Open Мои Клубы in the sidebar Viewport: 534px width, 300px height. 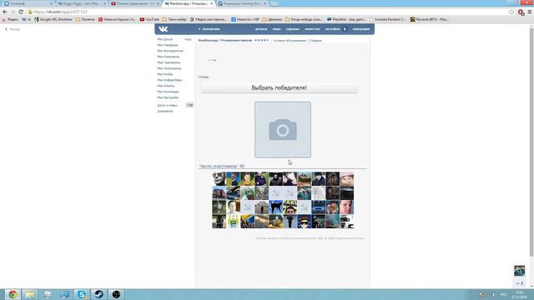pyautogui.click(x=165, y=74)
